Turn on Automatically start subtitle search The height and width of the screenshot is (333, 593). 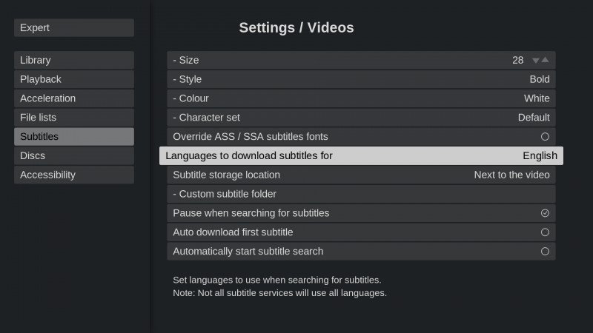click(545, 252)
